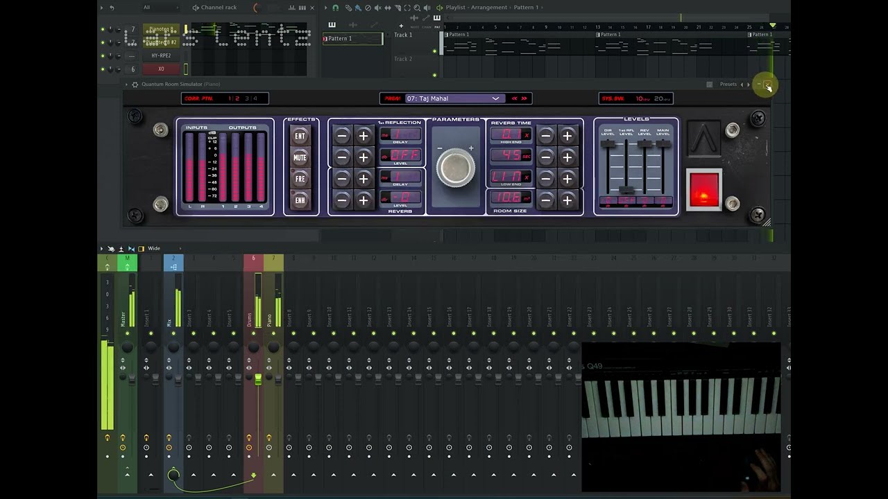Click the Track 1 label in playlist
The image size is (888, 499).
tap(403, 35)
